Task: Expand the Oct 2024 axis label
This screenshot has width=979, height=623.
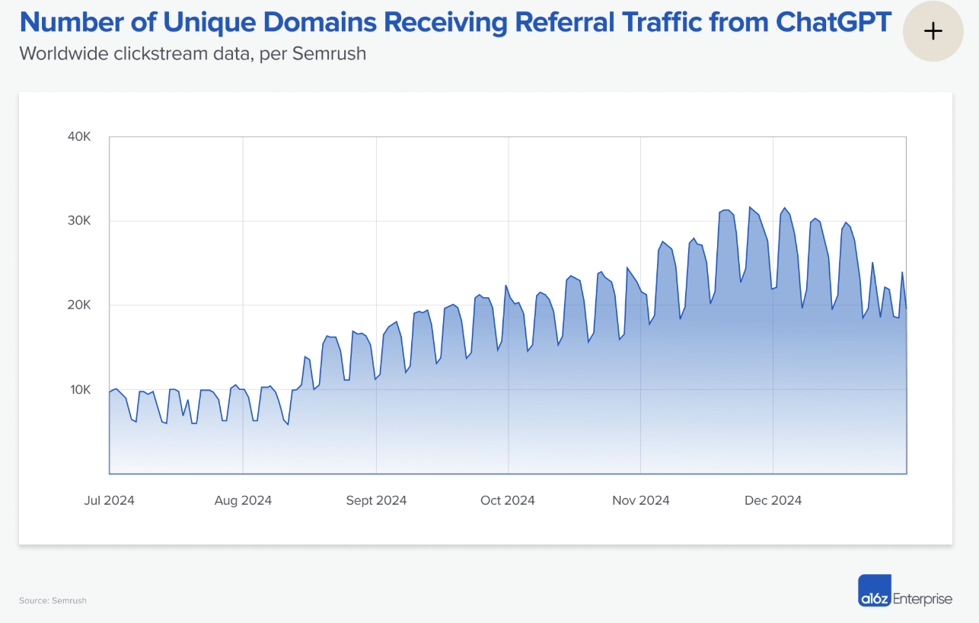Action: pyautogui.click(x=507, y=500)
